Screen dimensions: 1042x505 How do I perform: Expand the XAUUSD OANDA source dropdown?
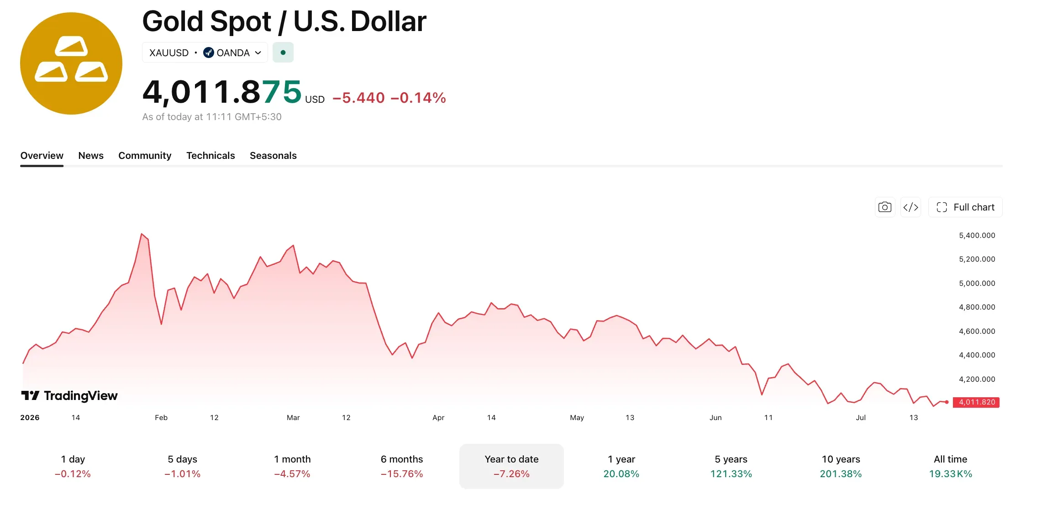point(205,53)
